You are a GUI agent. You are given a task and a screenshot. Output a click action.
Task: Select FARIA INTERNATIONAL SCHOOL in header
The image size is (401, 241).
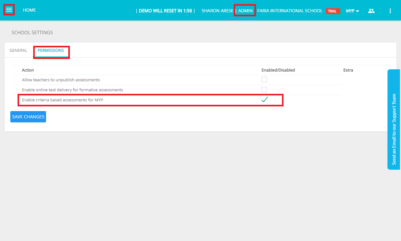tap(289, 11)
